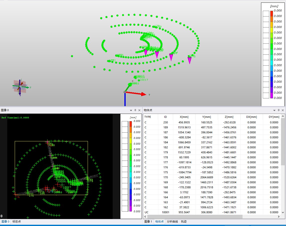Sort by the ID column header

pyautogui.click(x=165, y=117)
